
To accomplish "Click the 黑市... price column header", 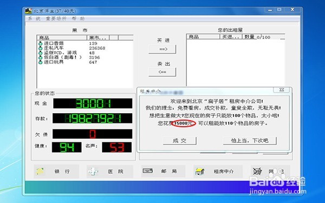I will (x=98, y=38).
